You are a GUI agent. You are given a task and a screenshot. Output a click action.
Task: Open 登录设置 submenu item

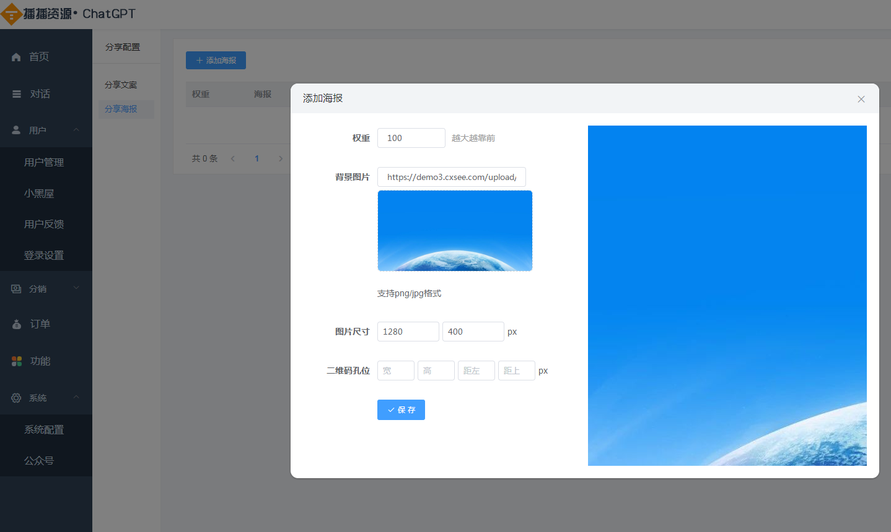(x=46, y=255)
